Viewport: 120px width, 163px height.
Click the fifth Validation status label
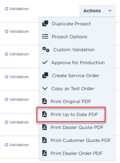pos(19,99)
